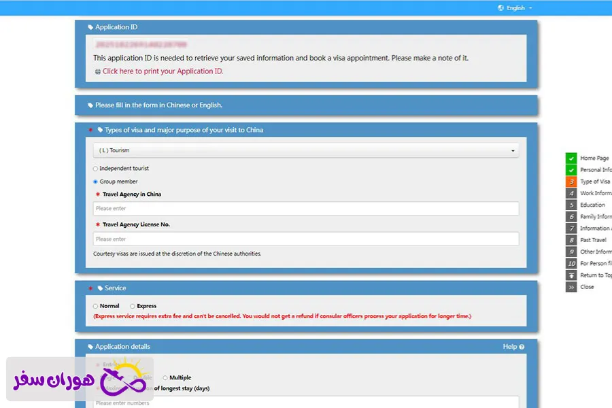Click the print your Application ID link
Viewport: 612px width, 408px height.
163,71
